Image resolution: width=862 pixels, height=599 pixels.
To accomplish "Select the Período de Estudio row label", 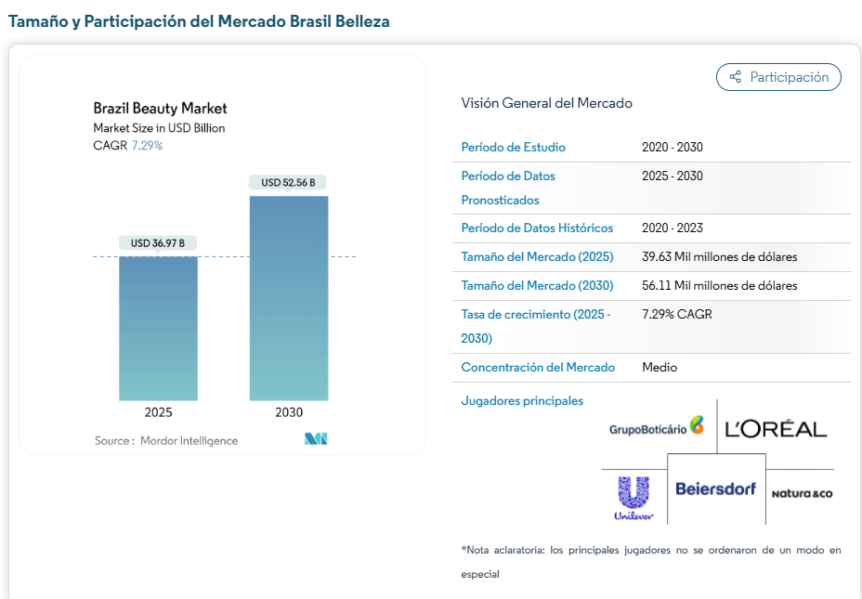I will point(513,148).
